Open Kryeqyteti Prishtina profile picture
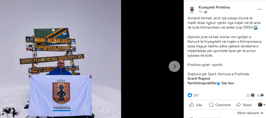This screenshot has width=266, height=118. [x=192, y=10]
